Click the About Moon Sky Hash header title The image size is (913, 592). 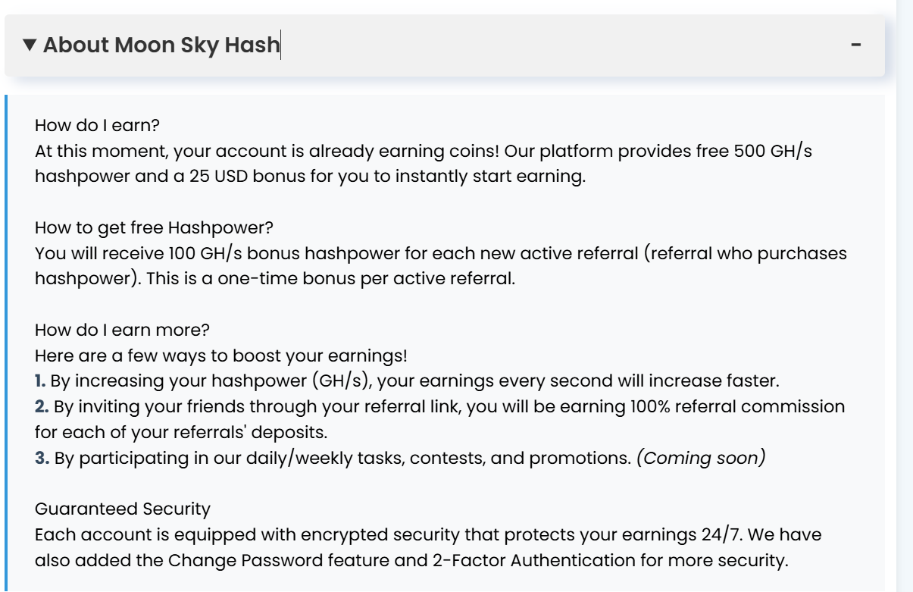[x=161, y=47]
